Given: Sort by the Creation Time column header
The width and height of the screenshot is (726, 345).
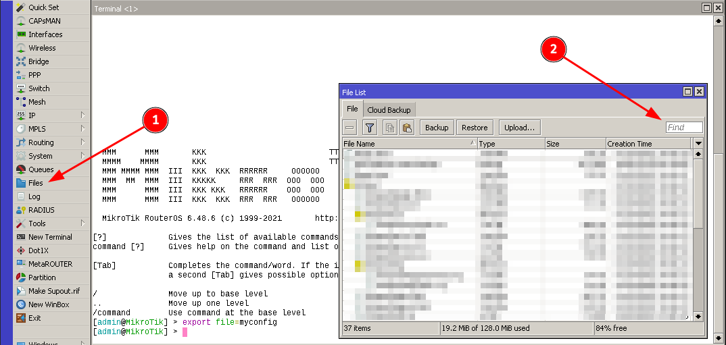Looking at the screenshot, I should click(648, 143).
